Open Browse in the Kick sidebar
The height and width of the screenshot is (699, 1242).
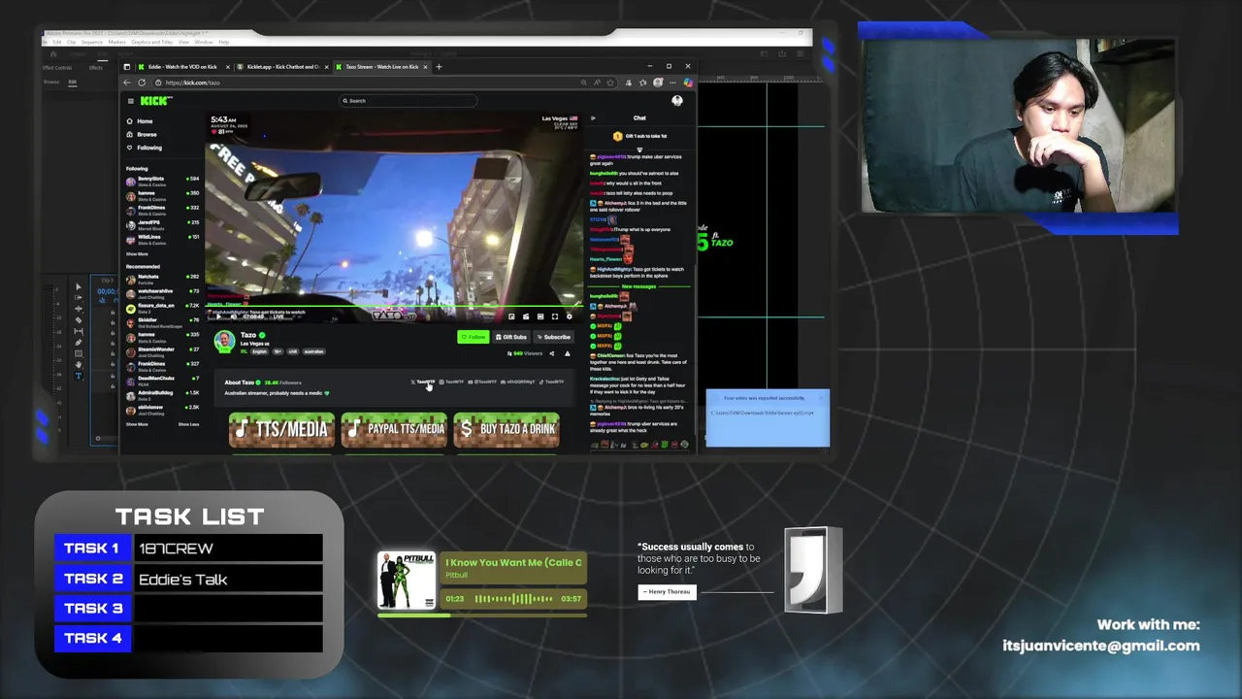tap(143, 134)
